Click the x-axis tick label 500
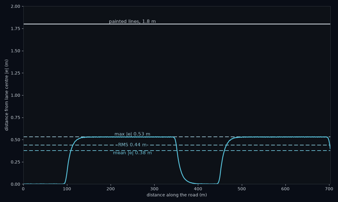Viewport: 338px width, 202px height. (x=242, y=189)
